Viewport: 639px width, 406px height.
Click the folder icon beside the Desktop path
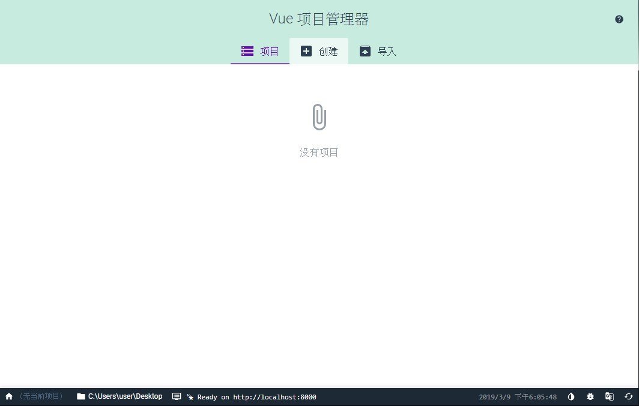pos(81,396)
